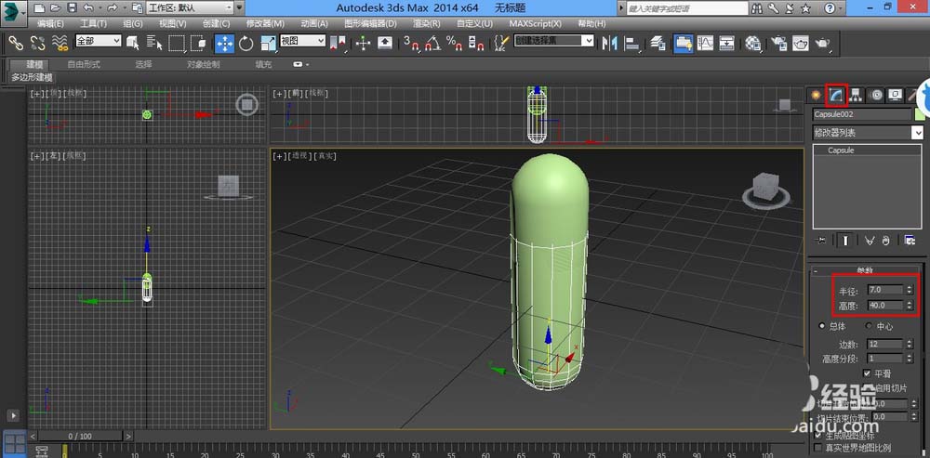Toggle the Percent Snap icon
This screenshot has height=458, width=930.
[455, 43]
